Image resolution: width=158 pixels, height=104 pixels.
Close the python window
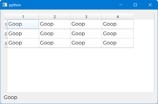point(150,5)
